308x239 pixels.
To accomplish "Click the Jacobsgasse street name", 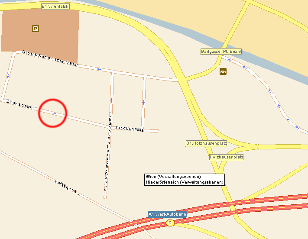I will (129, 129).
